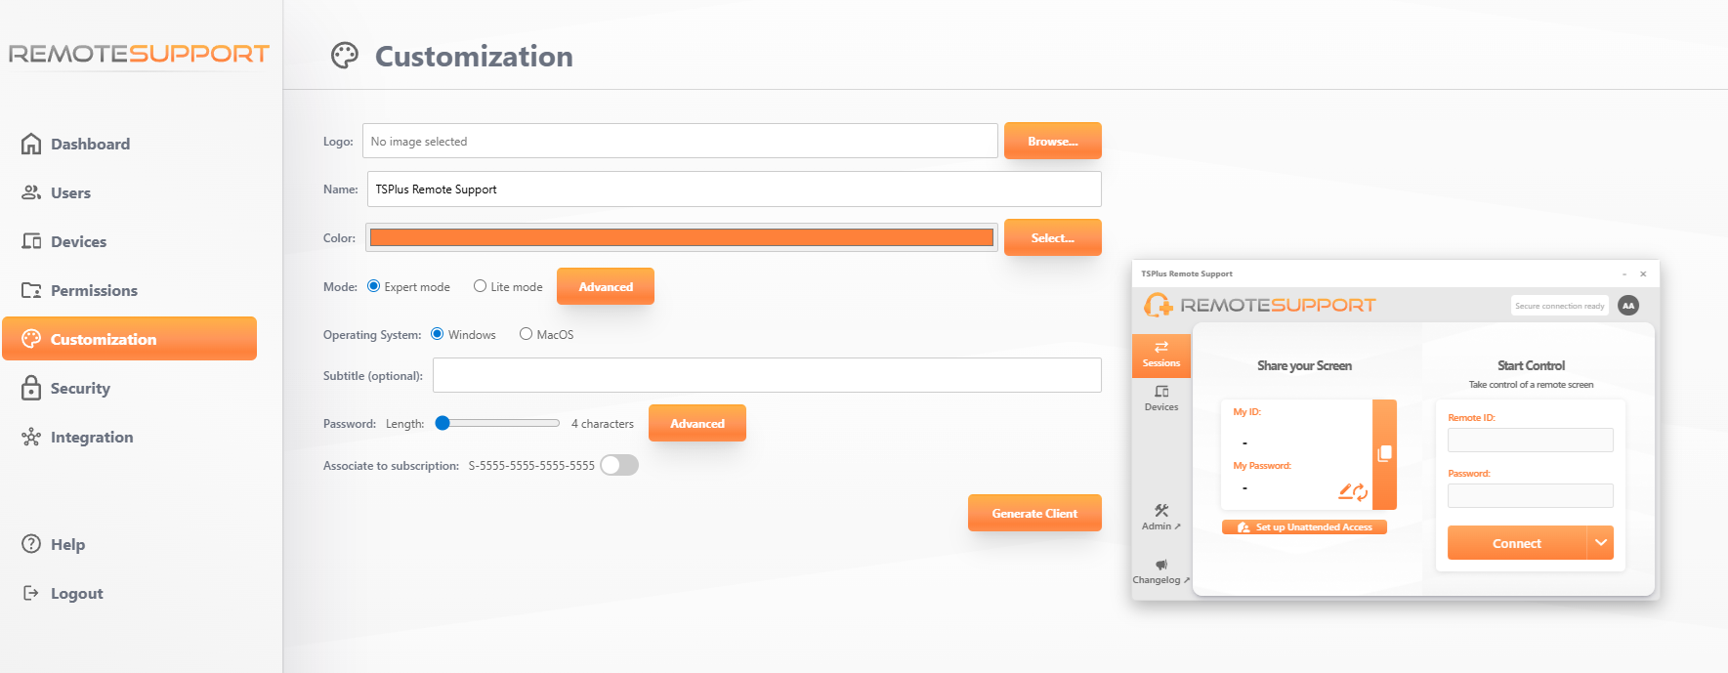Viewport: 1728px width, 673px height.
Task: Click Set up Unattended Access
Action: (x=1304, y=527)
